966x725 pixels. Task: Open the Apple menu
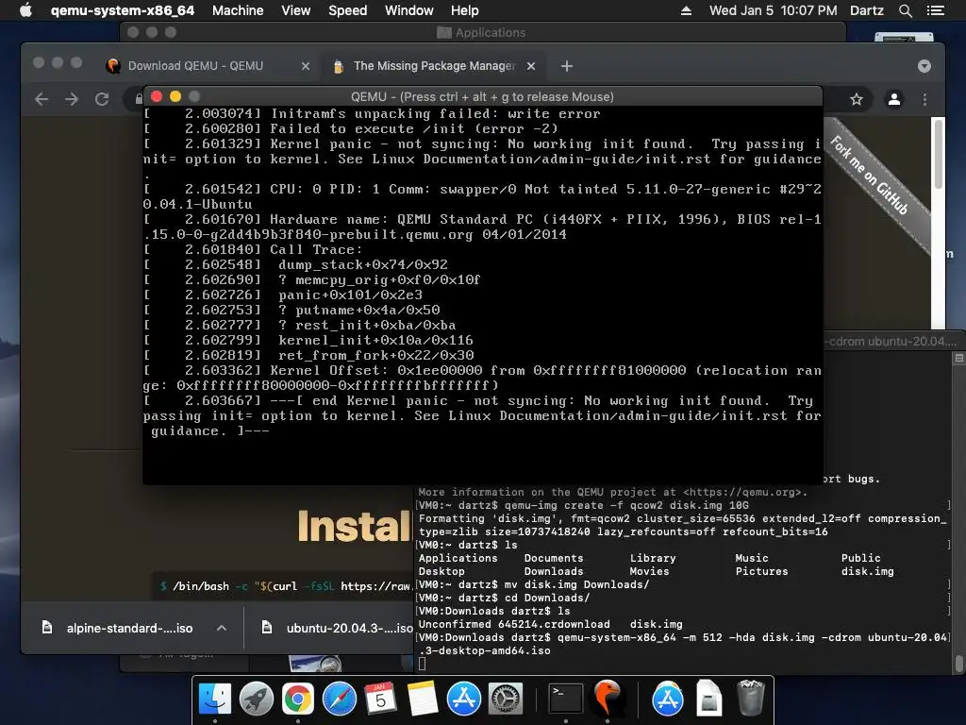coord(25,10)
